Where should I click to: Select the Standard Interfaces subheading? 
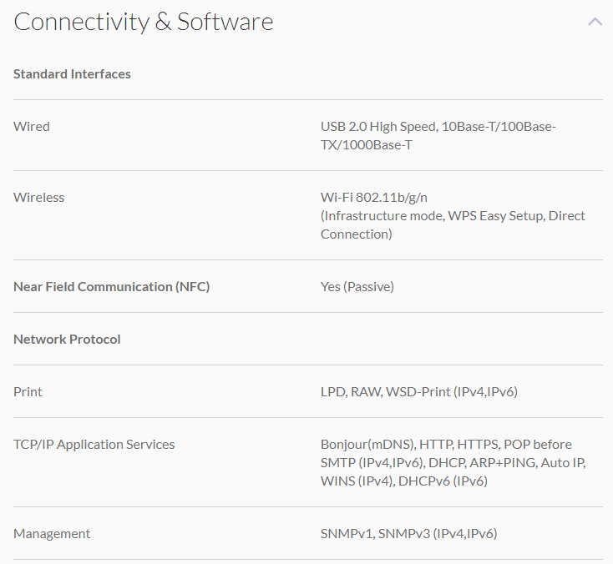(x=72, y=74)
